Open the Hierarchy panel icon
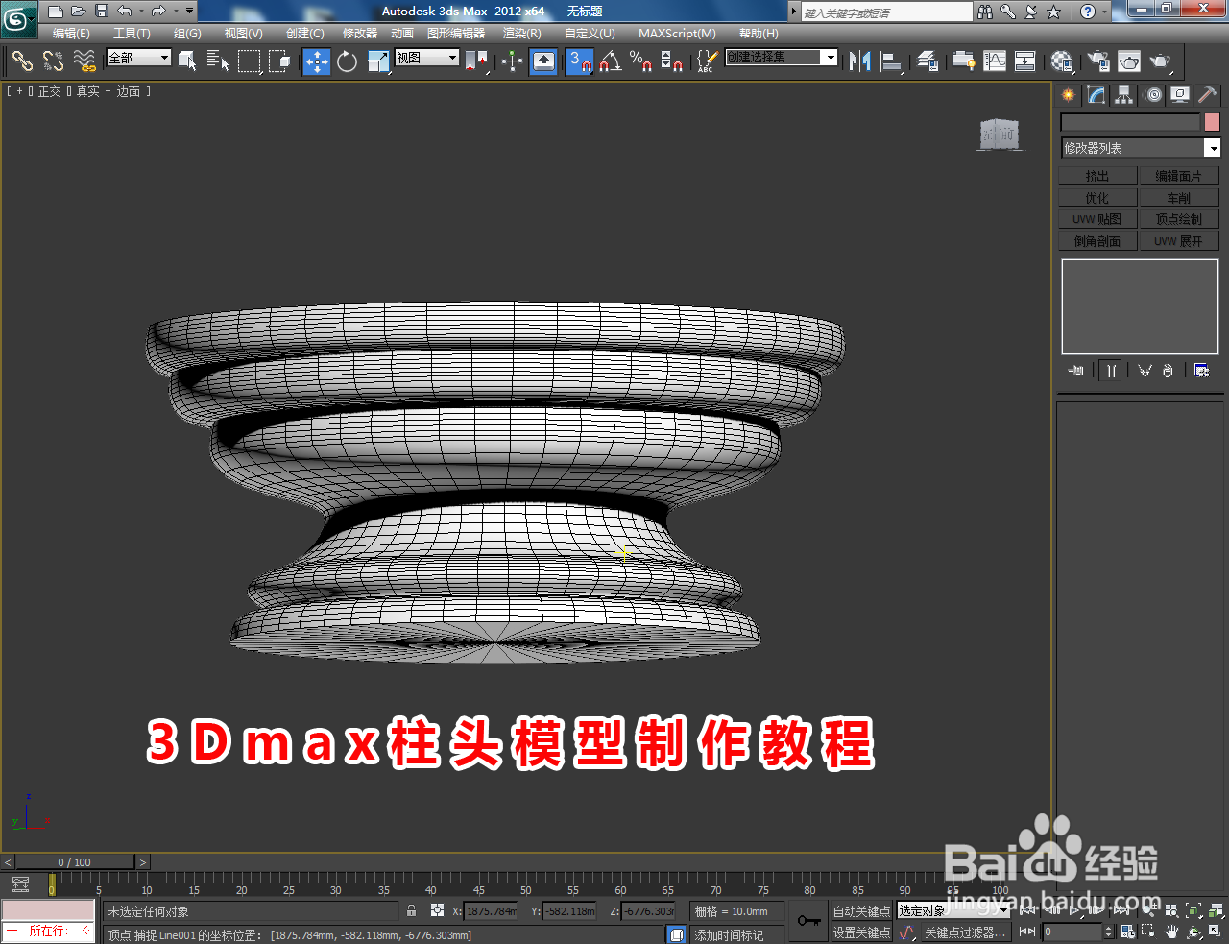1229x944 pixels. click(x=1122, y=95)
